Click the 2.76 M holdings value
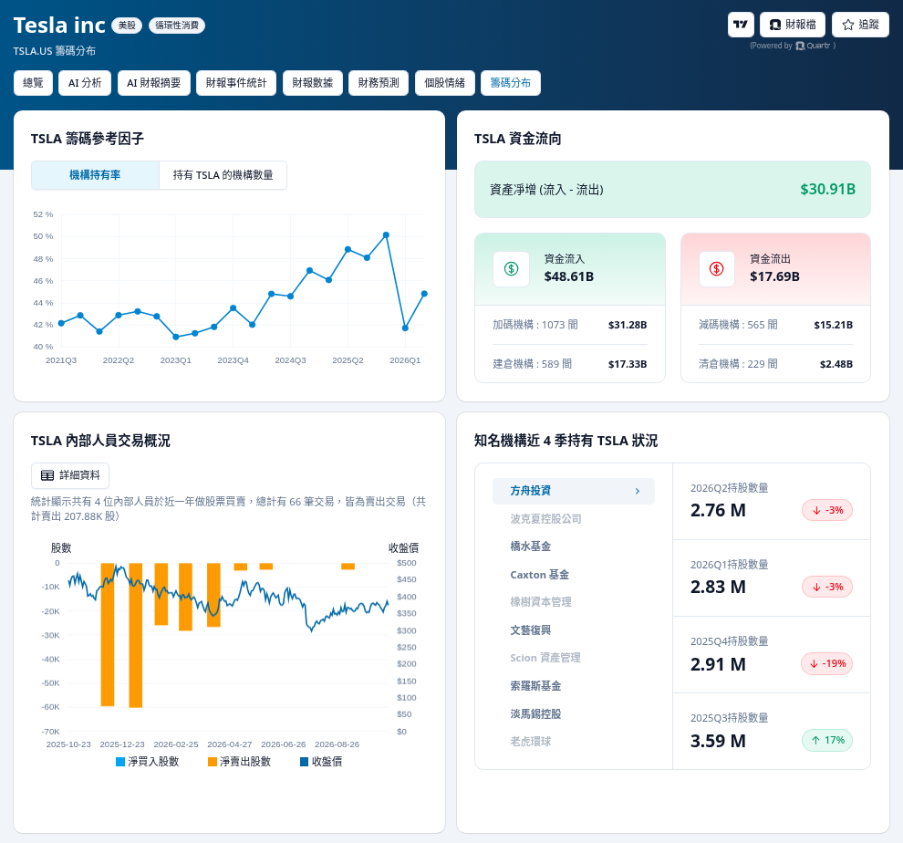 point(718,510)
